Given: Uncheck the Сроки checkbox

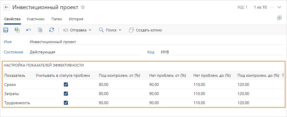Looking at the screenshot, I should (x=66, y=84).
